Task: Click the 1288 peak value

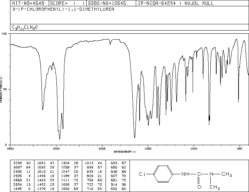Action: tap(65, 167)
